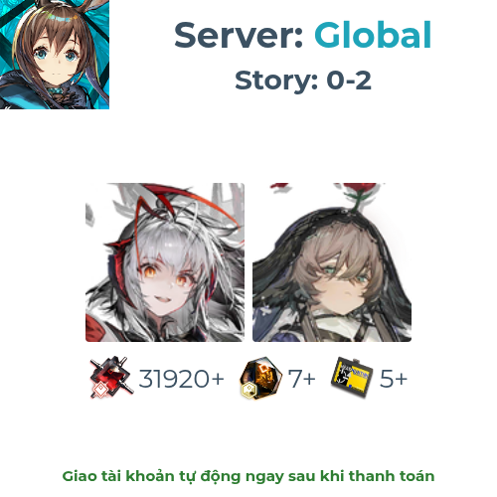Viewport: 497px width, 497px height.
Task: Click the 5+ permit count
Action: pyautogui.click(x=393, y=379)
